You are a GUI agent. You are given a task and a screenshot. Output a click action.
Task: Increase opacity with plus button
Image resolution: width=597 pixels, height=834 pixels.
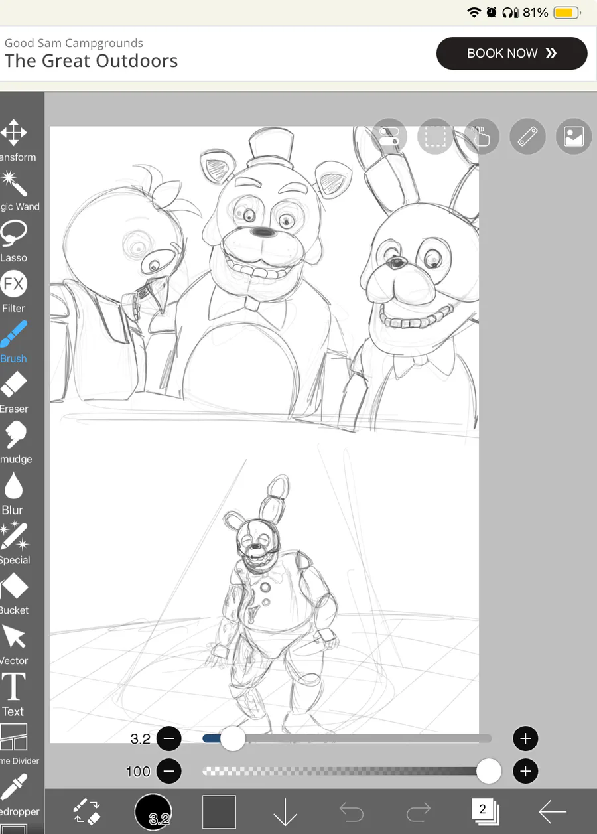(x=525, y=771)
